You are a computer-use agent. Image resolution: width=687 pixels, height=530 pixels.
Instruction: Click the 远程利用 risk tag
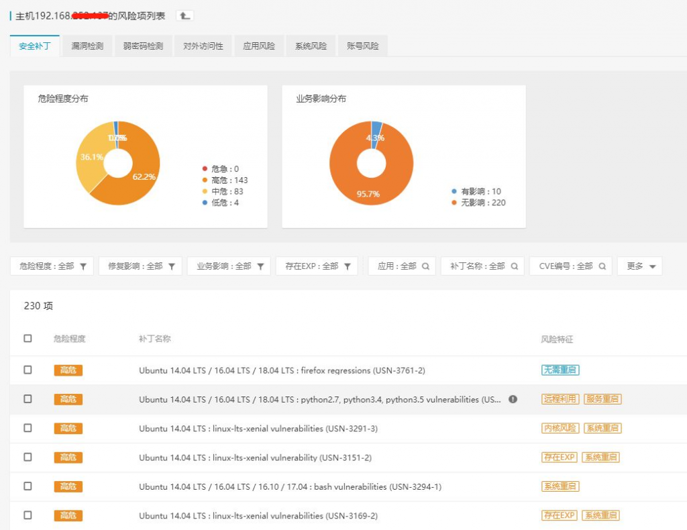[x=560, y=399]
